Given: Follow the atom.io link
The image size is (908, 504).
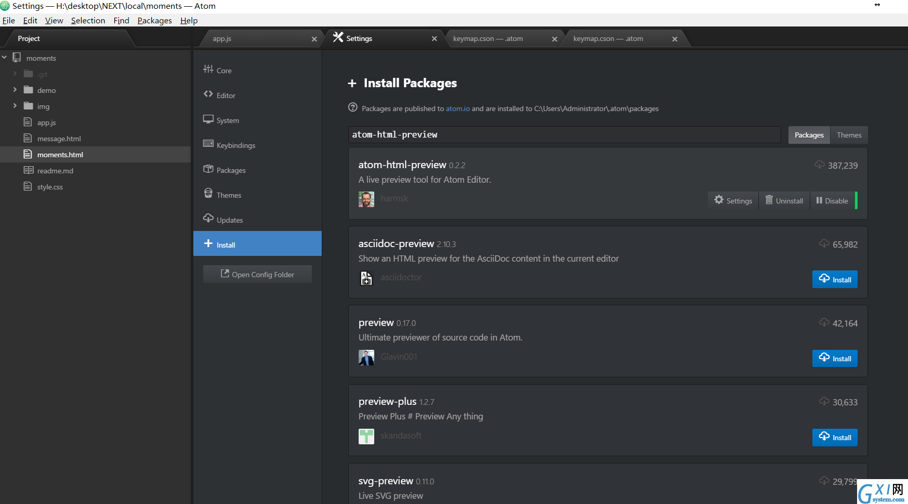Looking at the screenshot, I should (x=457, y=108).
